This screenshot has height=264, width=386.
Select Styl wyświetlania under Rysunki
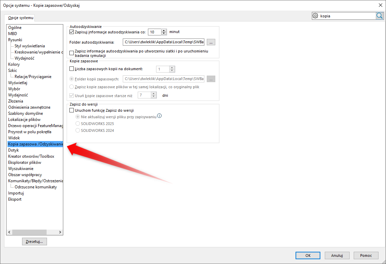point(30,46)
